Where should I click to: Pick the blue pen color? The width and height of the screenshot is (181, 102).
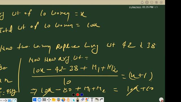point(82,95)
